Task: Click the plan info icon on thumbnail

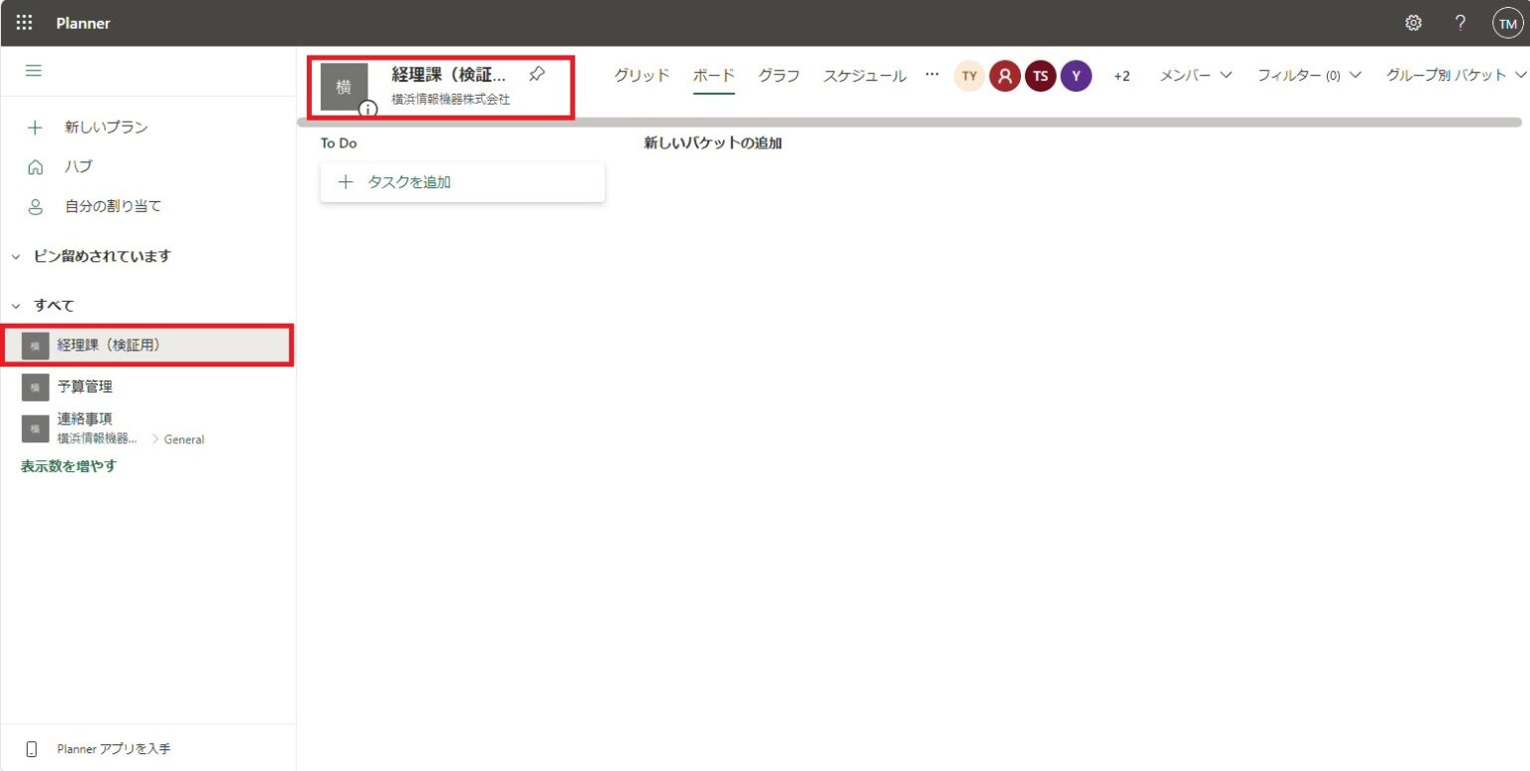Action: point(368,109)
